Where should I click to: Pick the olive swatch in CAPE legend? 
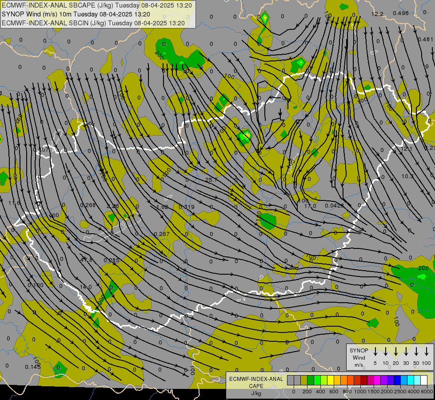[x=304, y=380]
